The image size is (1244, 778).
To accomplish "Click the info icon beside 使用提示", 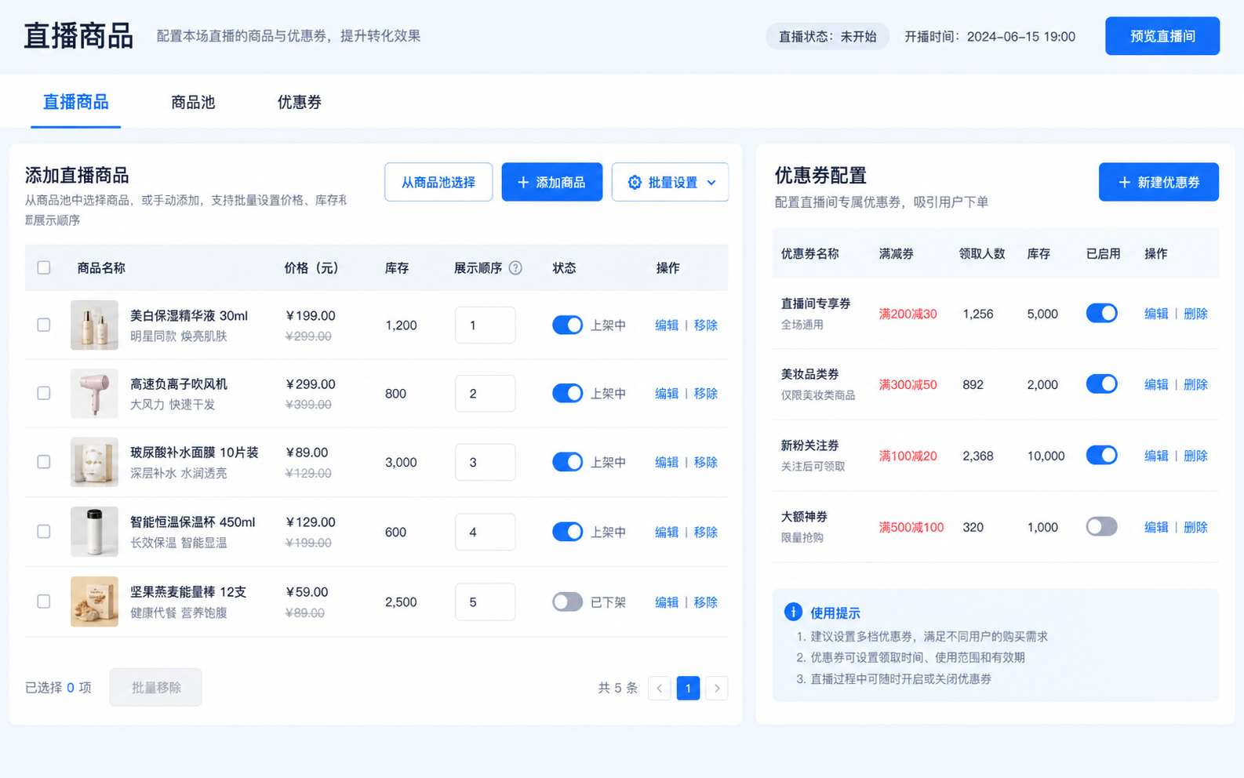I will click(793, 613).
